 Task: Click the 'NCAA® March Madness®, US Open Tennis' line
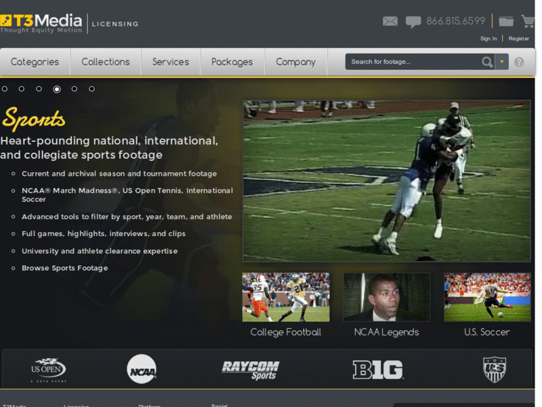127,195
